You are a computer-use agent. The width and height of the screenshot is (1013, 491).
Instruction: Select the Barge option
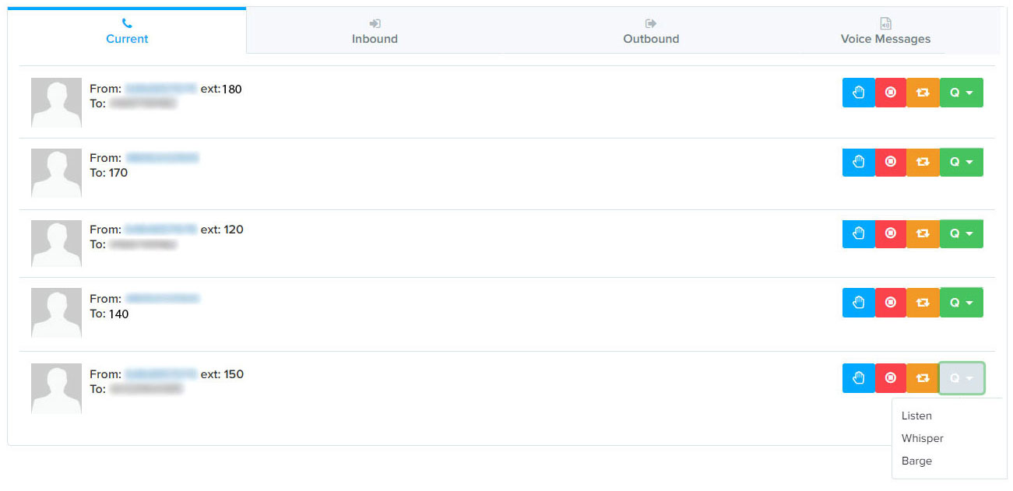916,461
